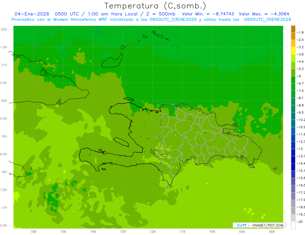Click the "-1.8" colorbar label
This screenshot has width=305, height=235.
(x=301, y=32)
